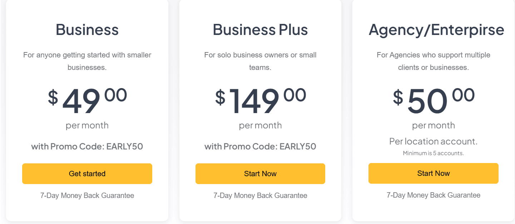Select per month text under $49
The height and width of the screenshot is (224, 515).
tap(87, 125)
